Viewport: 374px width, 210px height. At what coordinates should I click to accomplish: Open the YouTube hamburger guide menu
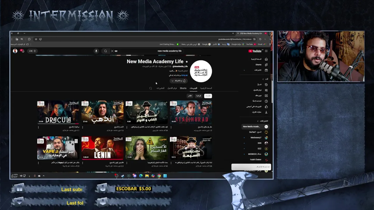(x=266, y=51)
